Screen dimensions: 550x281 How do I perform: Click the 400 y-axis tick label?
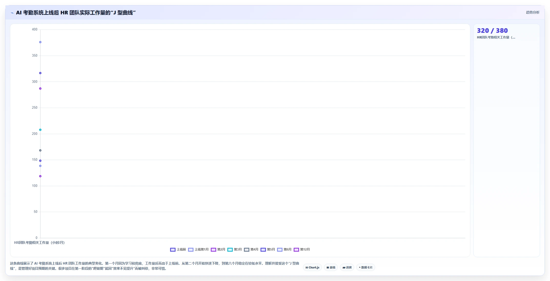pyautogui.click(x=35, y=29)
